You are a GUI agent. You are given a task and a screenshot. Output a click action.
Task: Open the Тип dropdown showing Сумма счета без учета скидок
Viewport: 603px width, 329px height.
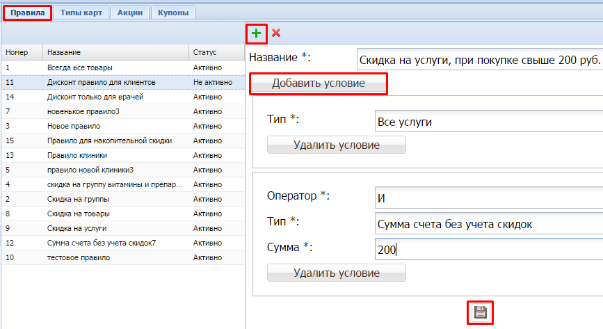point(487,224)
